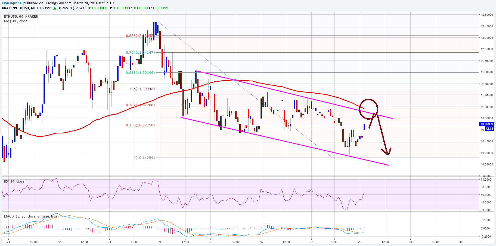Click the 12.00000 price axis value
496x246 pixels.
pyautogui.click(x=487, y=49)
